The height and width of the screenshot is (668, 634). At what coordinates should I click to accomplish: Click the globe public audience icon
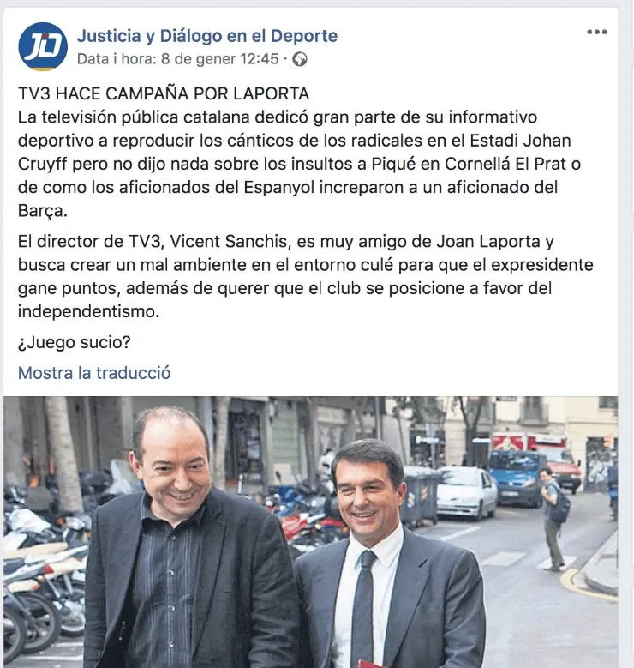coord(300,59)
